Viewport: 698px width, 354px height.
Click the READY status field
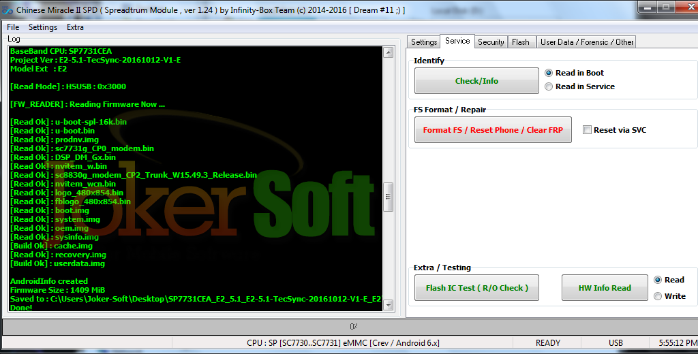point(547,343)
